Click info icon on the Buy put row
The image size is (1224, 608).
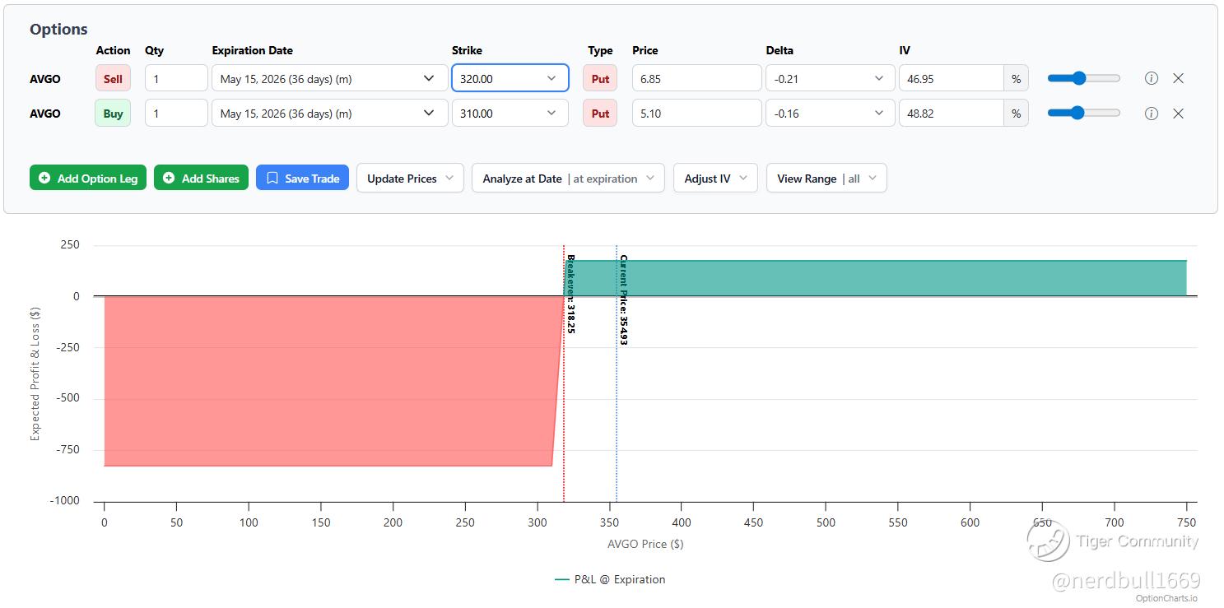1152,114
